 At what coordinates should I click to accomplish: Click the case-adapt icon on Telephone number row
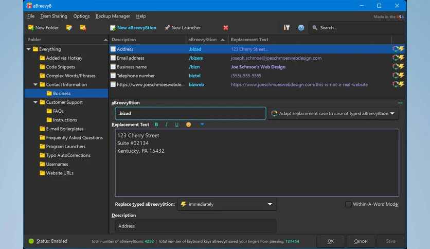tap(396, 76)
